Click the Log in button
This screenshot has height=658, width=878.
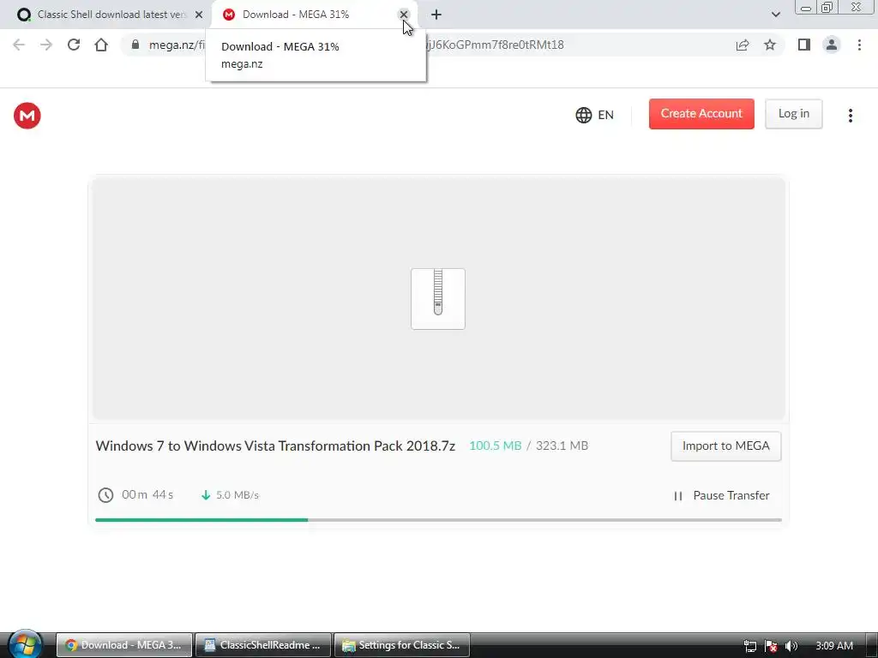pyautogui.click(x=793, y=114)
